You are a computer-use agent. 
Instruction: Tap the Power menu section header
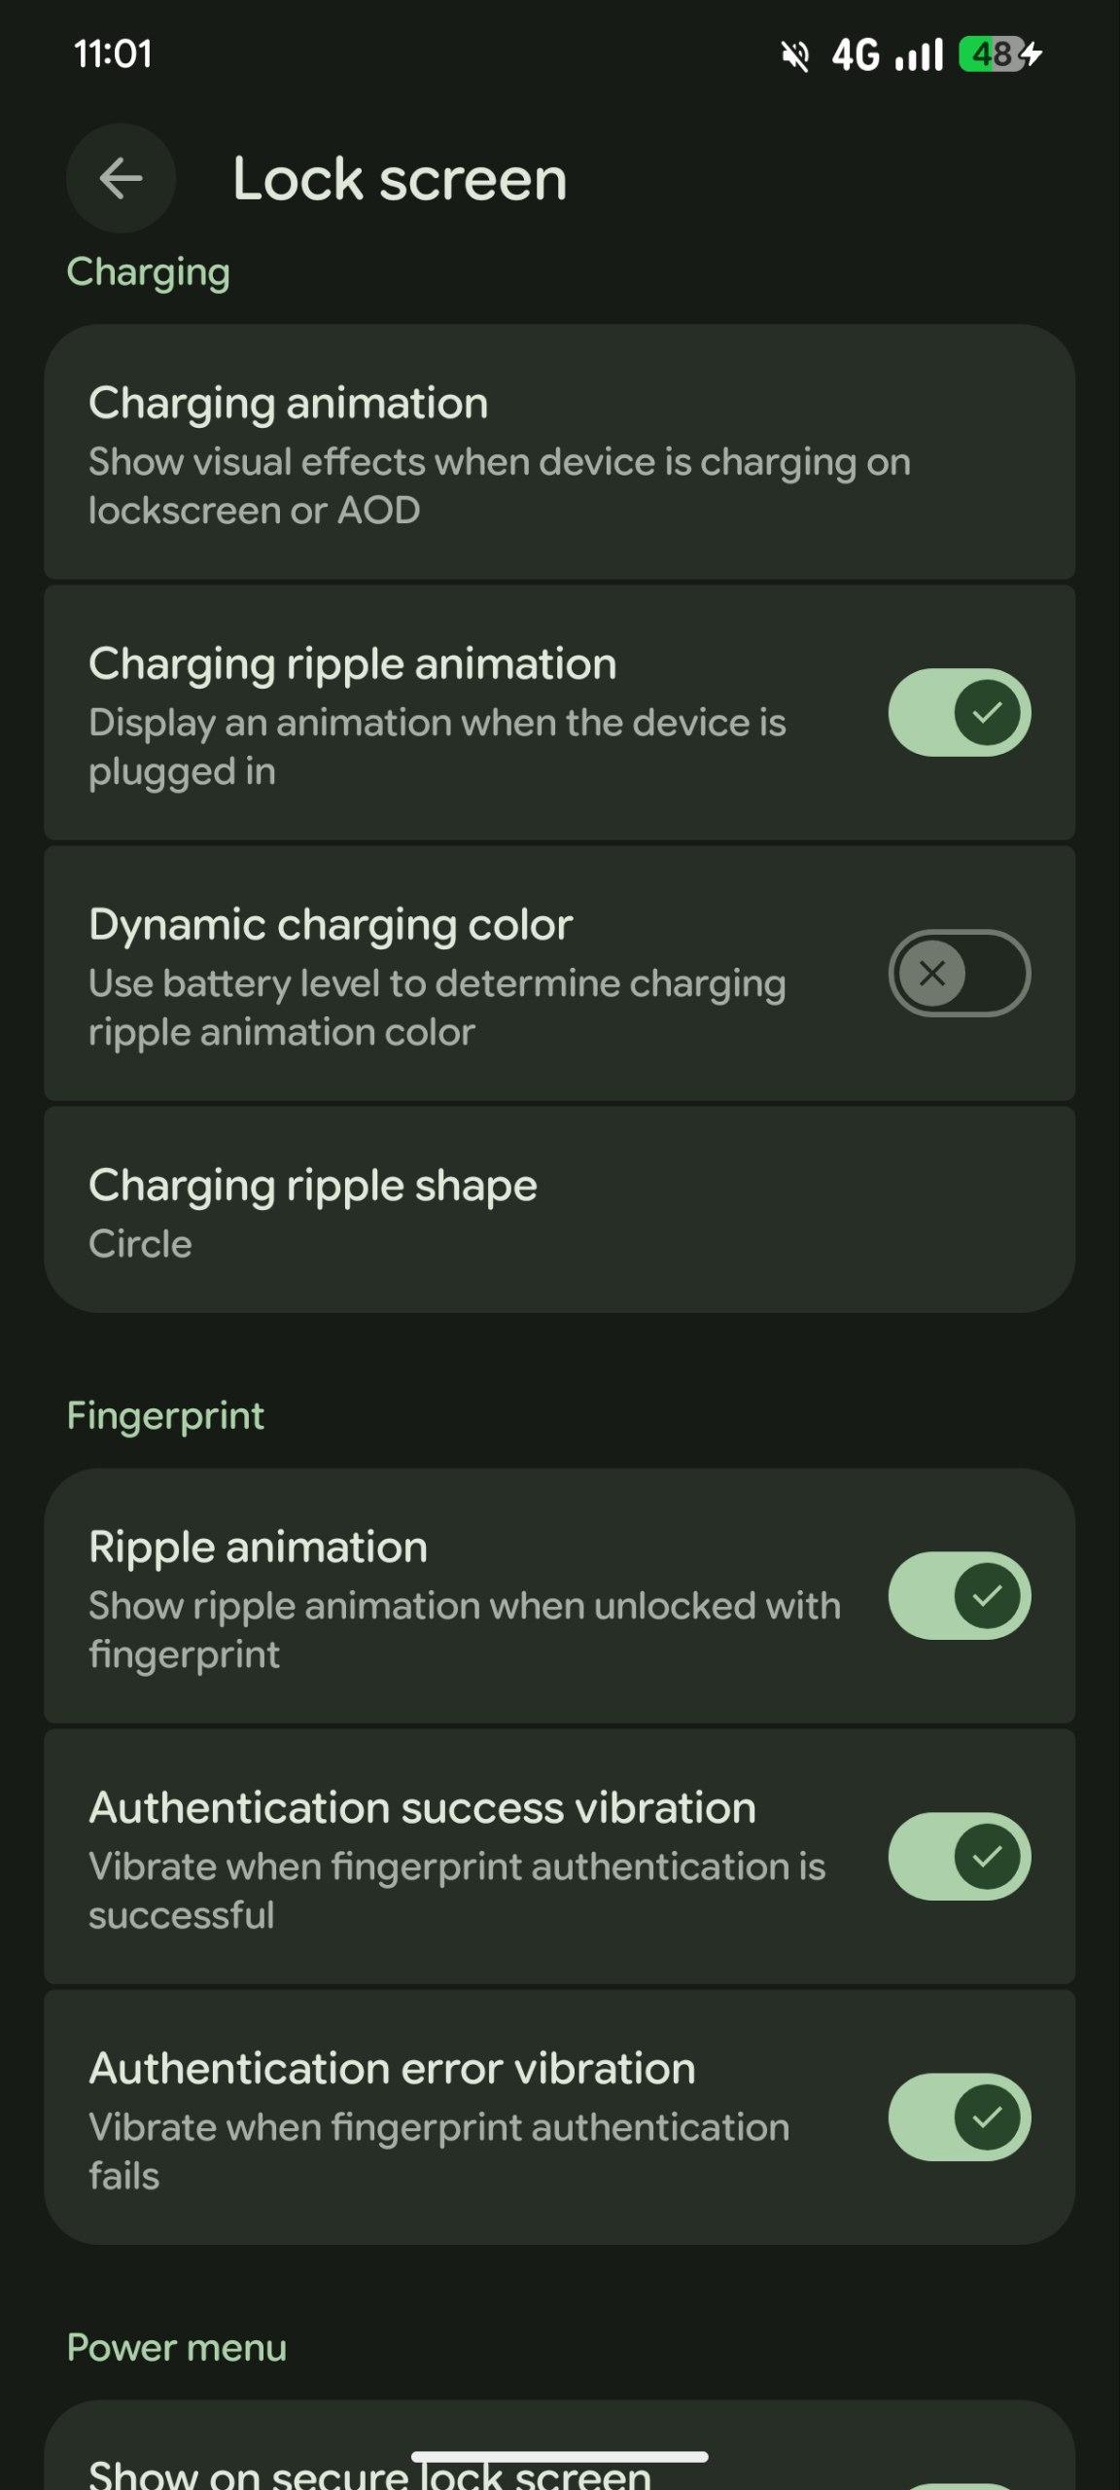[x=177, y=2347]
